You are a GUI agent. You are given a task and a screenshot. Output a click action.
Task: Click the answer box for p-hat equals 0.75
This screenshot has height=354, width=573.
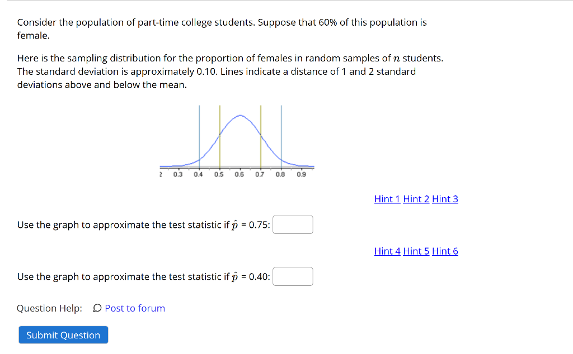[293, 224]
